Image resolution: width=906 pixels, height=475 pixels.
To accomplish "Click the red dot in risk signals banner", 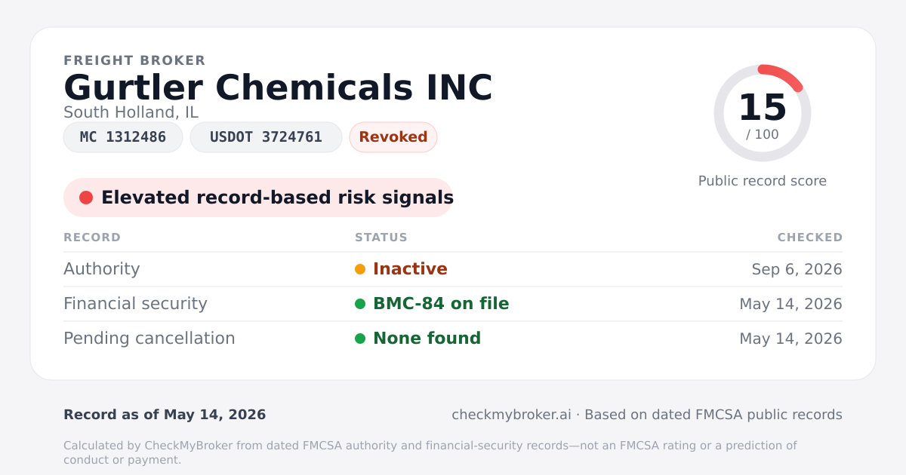I will 86,198.
